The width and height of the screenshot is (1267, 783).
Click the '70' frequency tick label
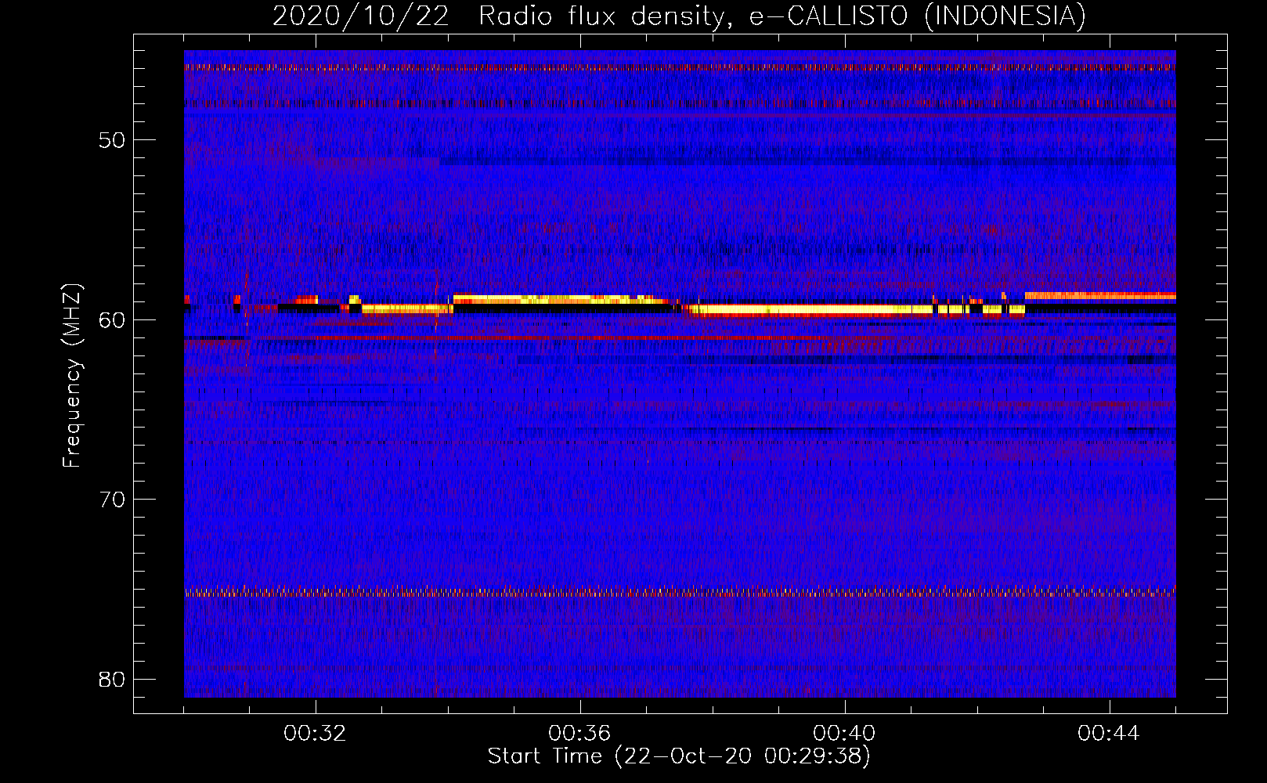point(112,500)
